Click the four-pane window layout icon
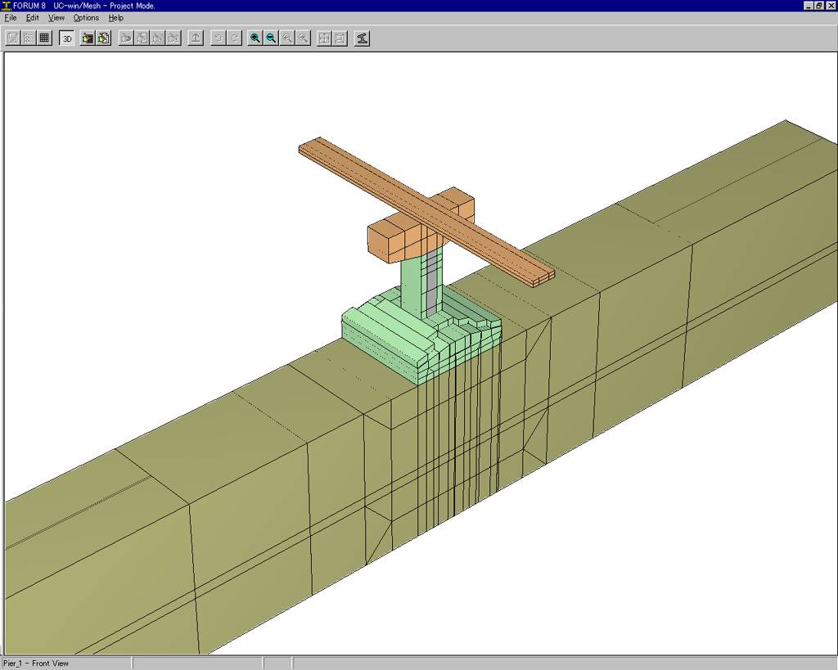Viewport: 838px width, 670px height. 324,38
